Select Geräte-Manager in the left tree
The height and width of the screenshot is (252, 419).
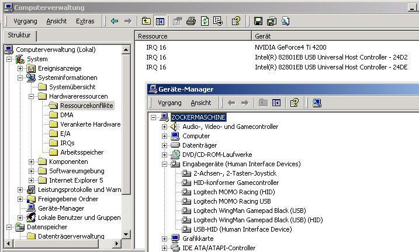click(61, 208)
